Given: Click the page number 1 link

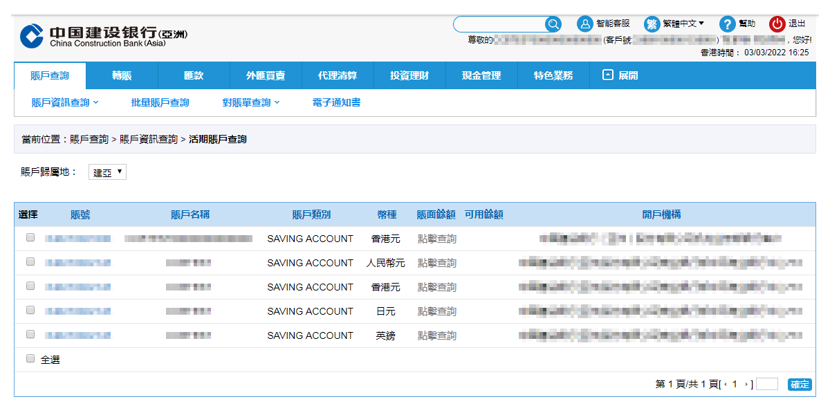Looking at the screenshot, I should [x=735, y=385].
